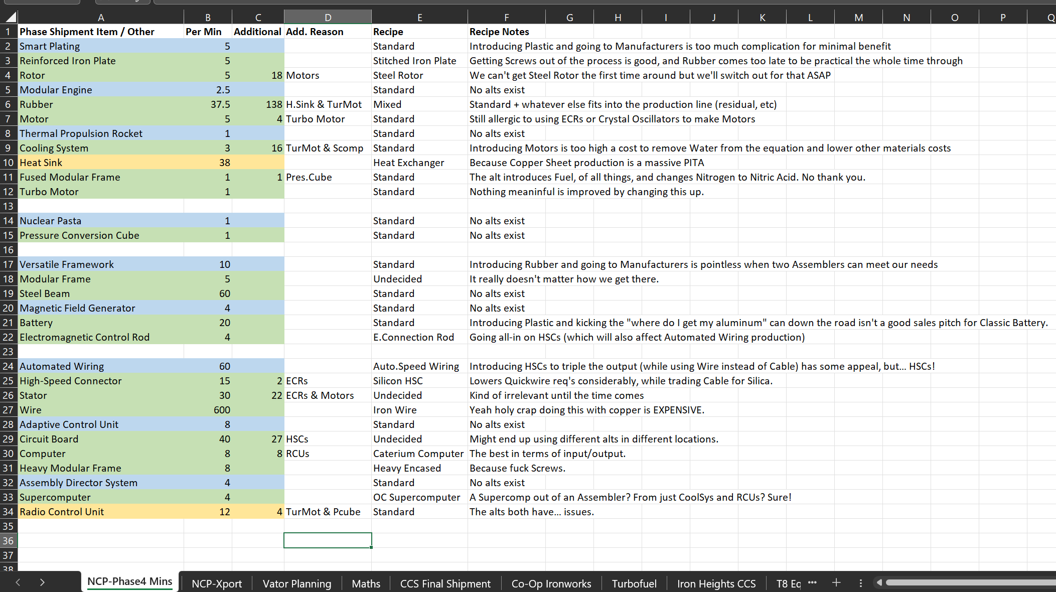Click the 'Iron Wire' recipe cell
Image resolution: width=1056 pixels, height=592 pixels.
[419, 410]
